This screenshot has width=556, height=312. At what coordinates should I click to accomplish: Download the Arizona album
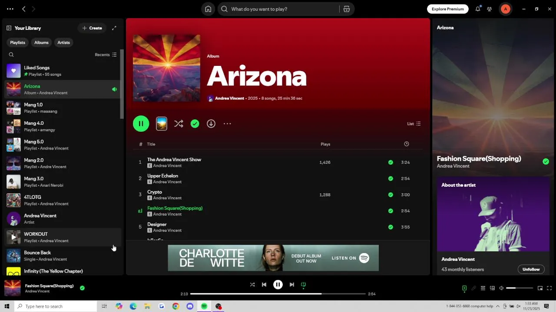(211, 124)
